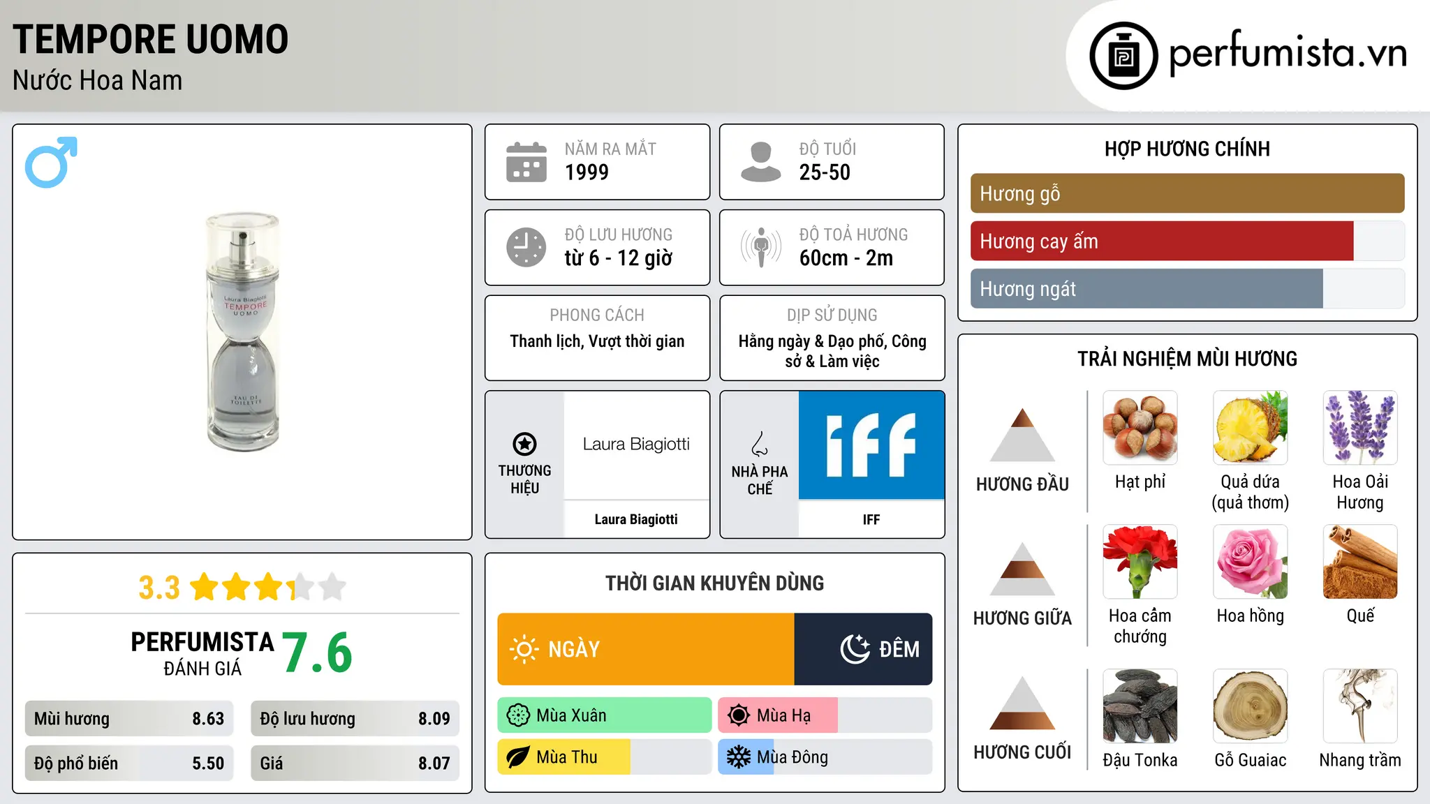Select the Hương cay ấm accord bar
This screenshot has width=1430, height=804.
(x=1187, y=241)
